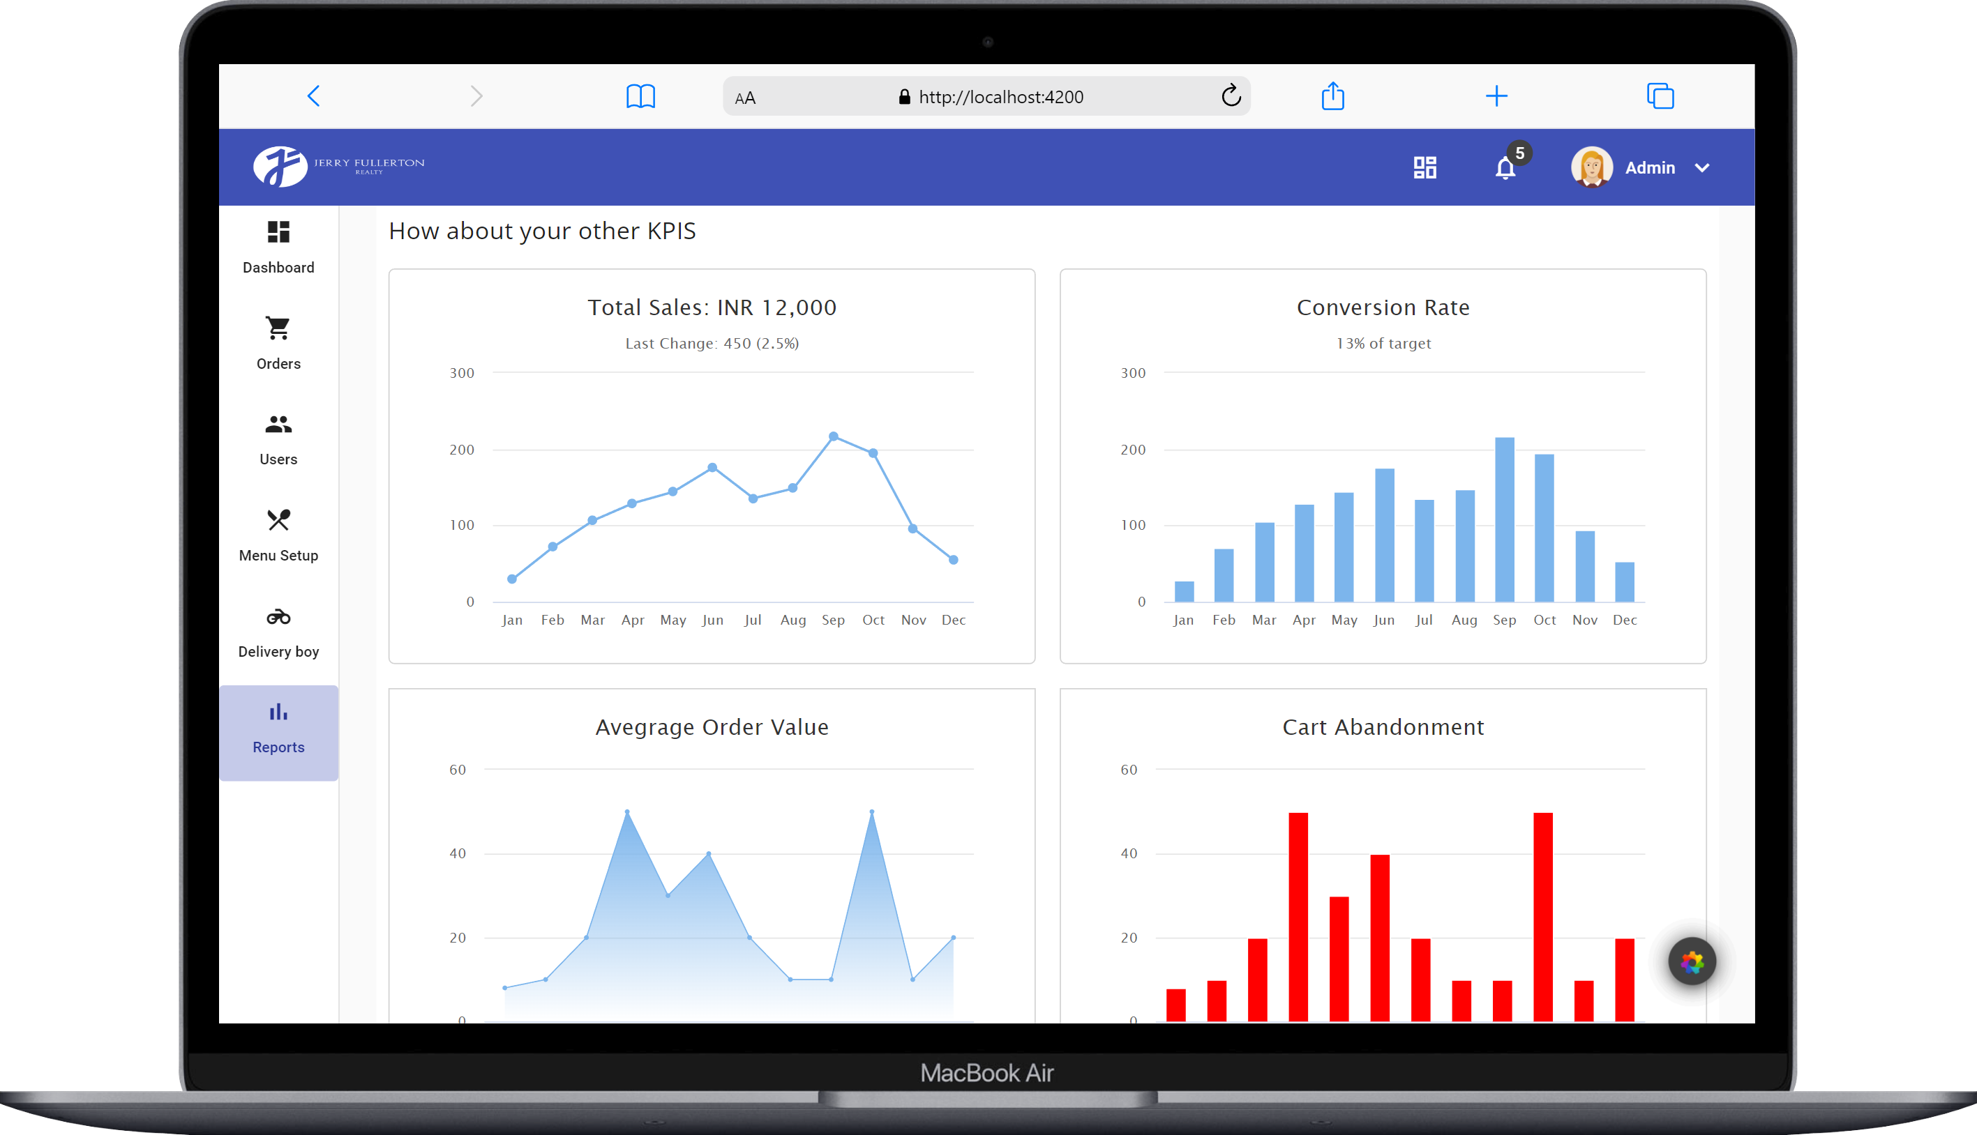The width and height of the screenshot is (1977, 1135).
Task: Open the browser share icon
Action: (1333, 96)
